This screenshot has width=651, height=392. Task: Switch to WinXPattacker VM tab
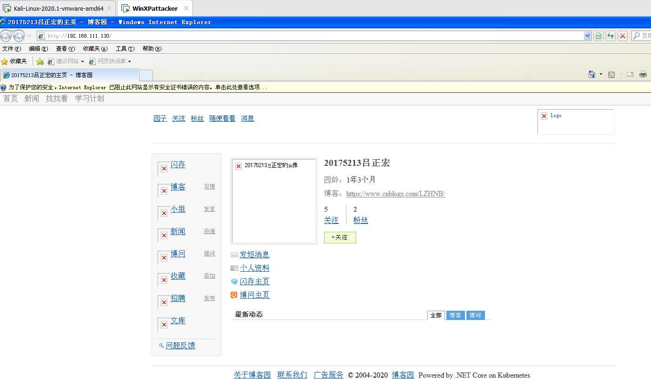pos(155,8)
